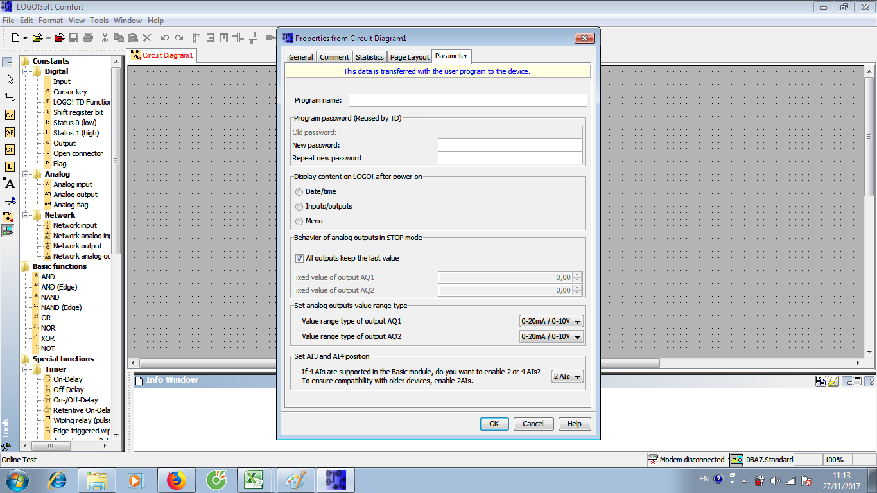Click the Help button in dialog
This screenshot has height=493, width=877.
(575, 424)
